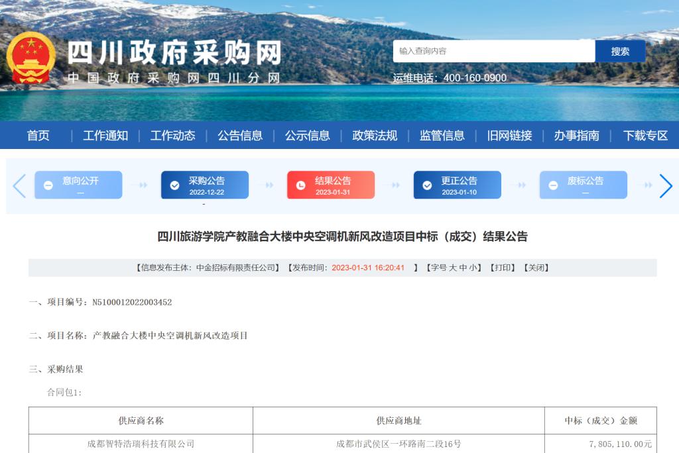
Task: Click the right arrow of the announcement timeline
Action: 666,185
